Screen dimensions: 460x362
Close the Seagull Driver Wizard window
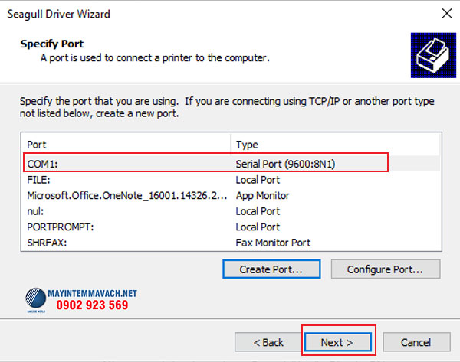(x=446, y=15)
